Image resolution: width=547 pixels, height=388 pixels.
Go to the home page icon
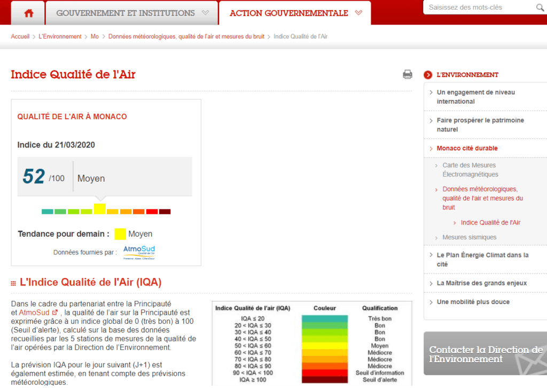click(x=28, y=13)
